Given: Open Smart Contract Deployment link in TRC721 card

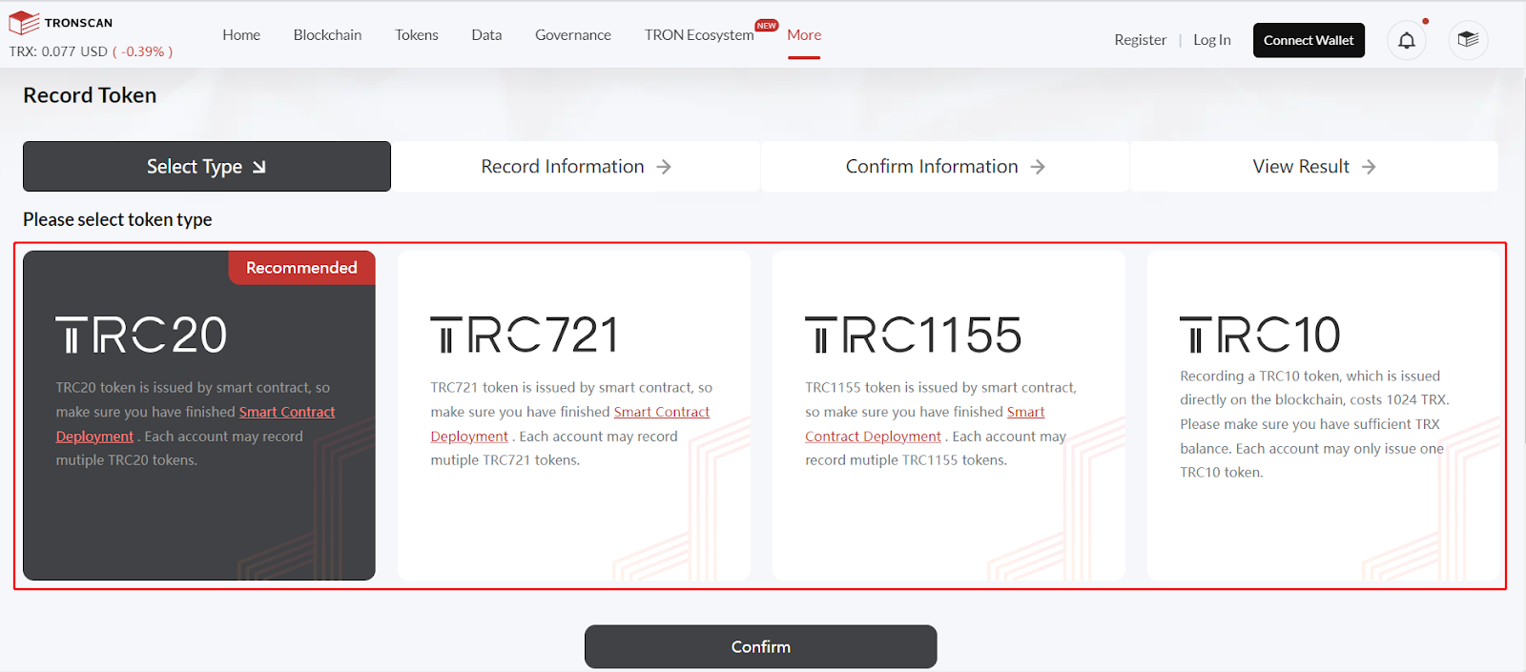Looking at the screenshot, I should 661,412.
